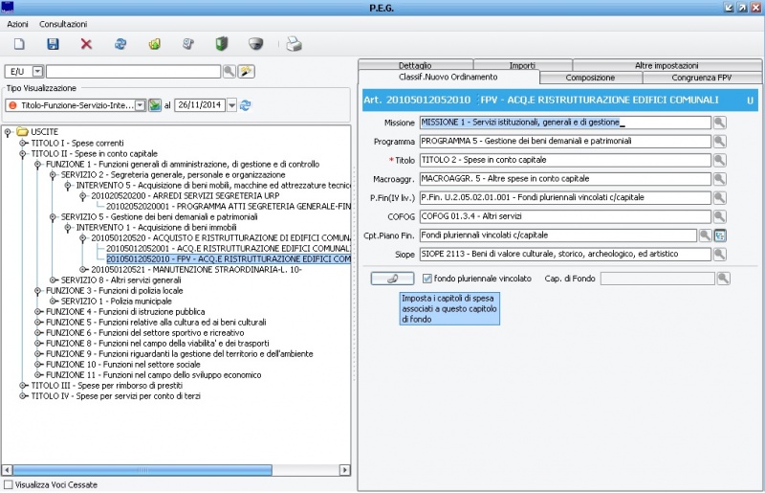Click the Save floppy disk icon
The image size is (765, 493).
pyautogui.click(x=54, y=44)
